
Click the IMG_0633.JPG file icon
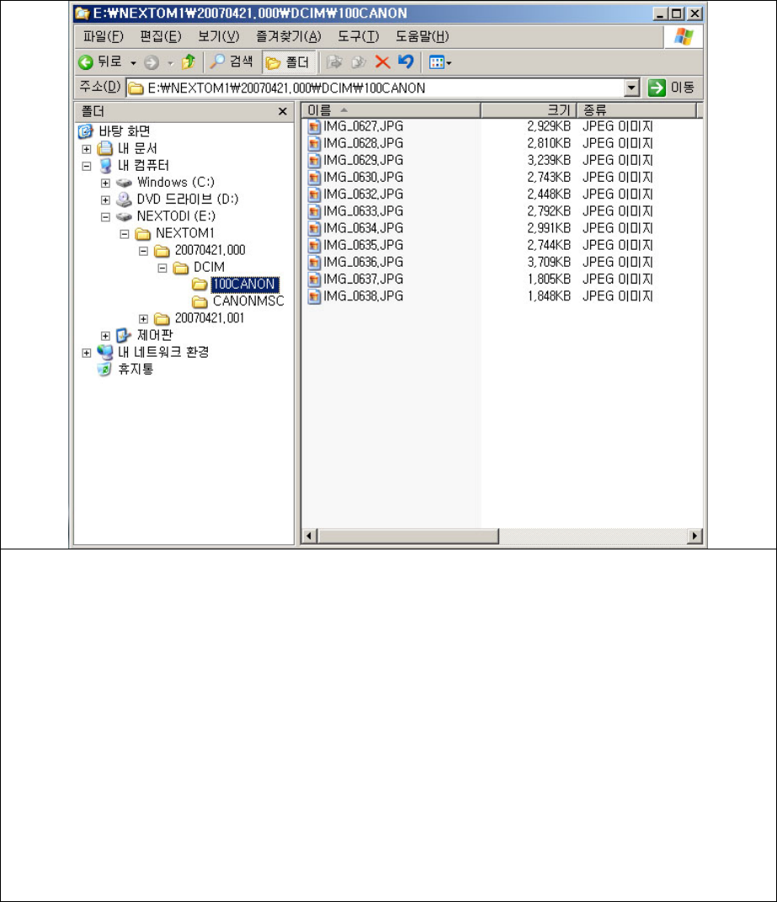[314, 212]
